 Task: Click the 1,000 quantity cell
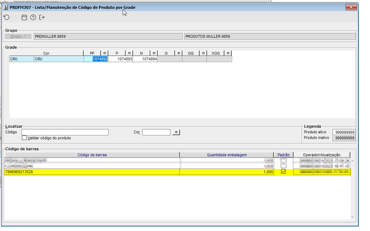pos(227,172)
